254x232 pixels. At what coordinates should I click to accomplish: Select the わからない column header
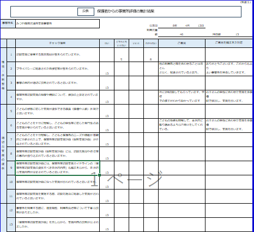[x=151, y=44]
